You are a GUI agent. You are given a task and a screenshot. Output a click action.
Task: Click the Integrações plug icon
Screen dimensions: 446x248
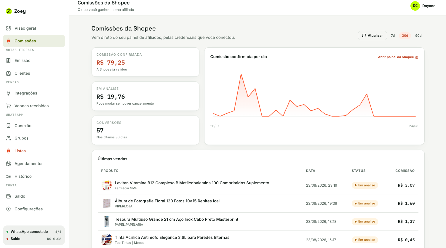(x=9, y=93)
